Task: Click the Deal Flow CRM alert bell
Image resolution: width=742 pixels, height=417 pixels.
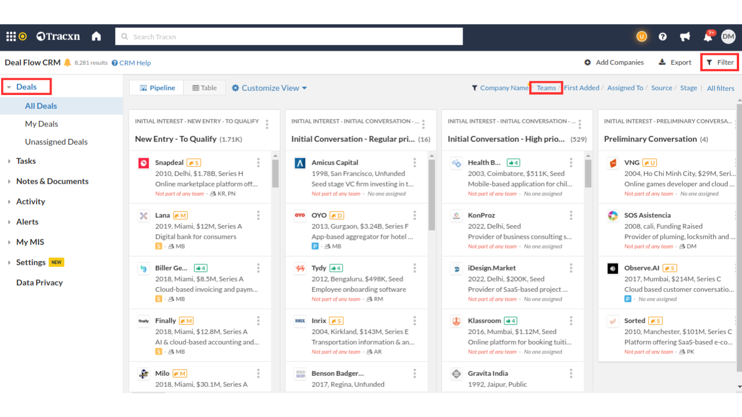Action: (67, 63)
